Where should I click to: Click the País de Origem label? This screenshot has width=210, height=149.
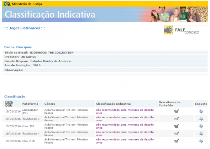16,61
